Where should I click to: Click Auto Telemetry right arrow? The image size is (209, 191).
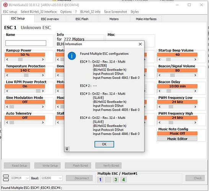click(43, 122)
